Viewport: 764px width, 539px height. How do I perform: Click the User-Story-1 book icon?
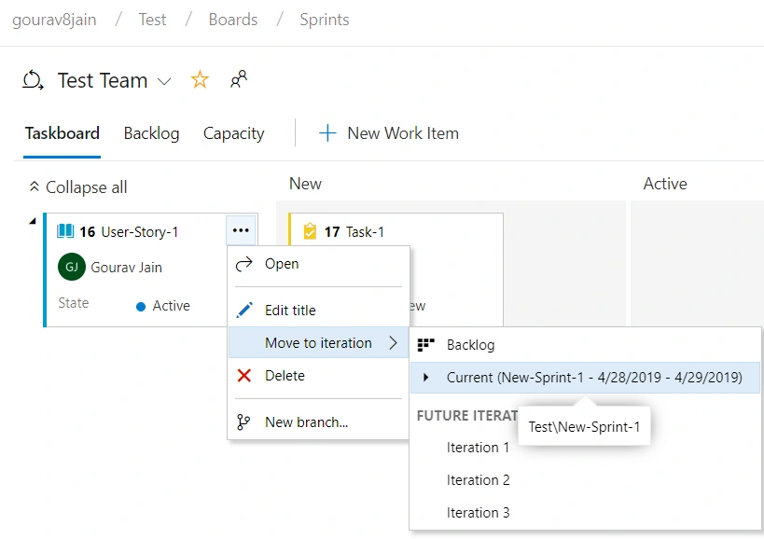tap(65, 230)
